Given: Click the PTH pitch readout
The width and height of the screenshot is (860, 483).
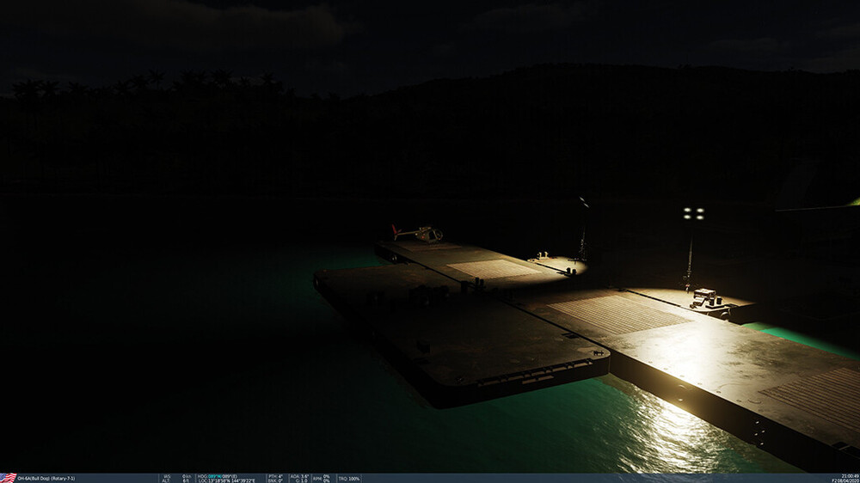Looking at the screenshot, I should pyautogui.click(x=275, y=476).
